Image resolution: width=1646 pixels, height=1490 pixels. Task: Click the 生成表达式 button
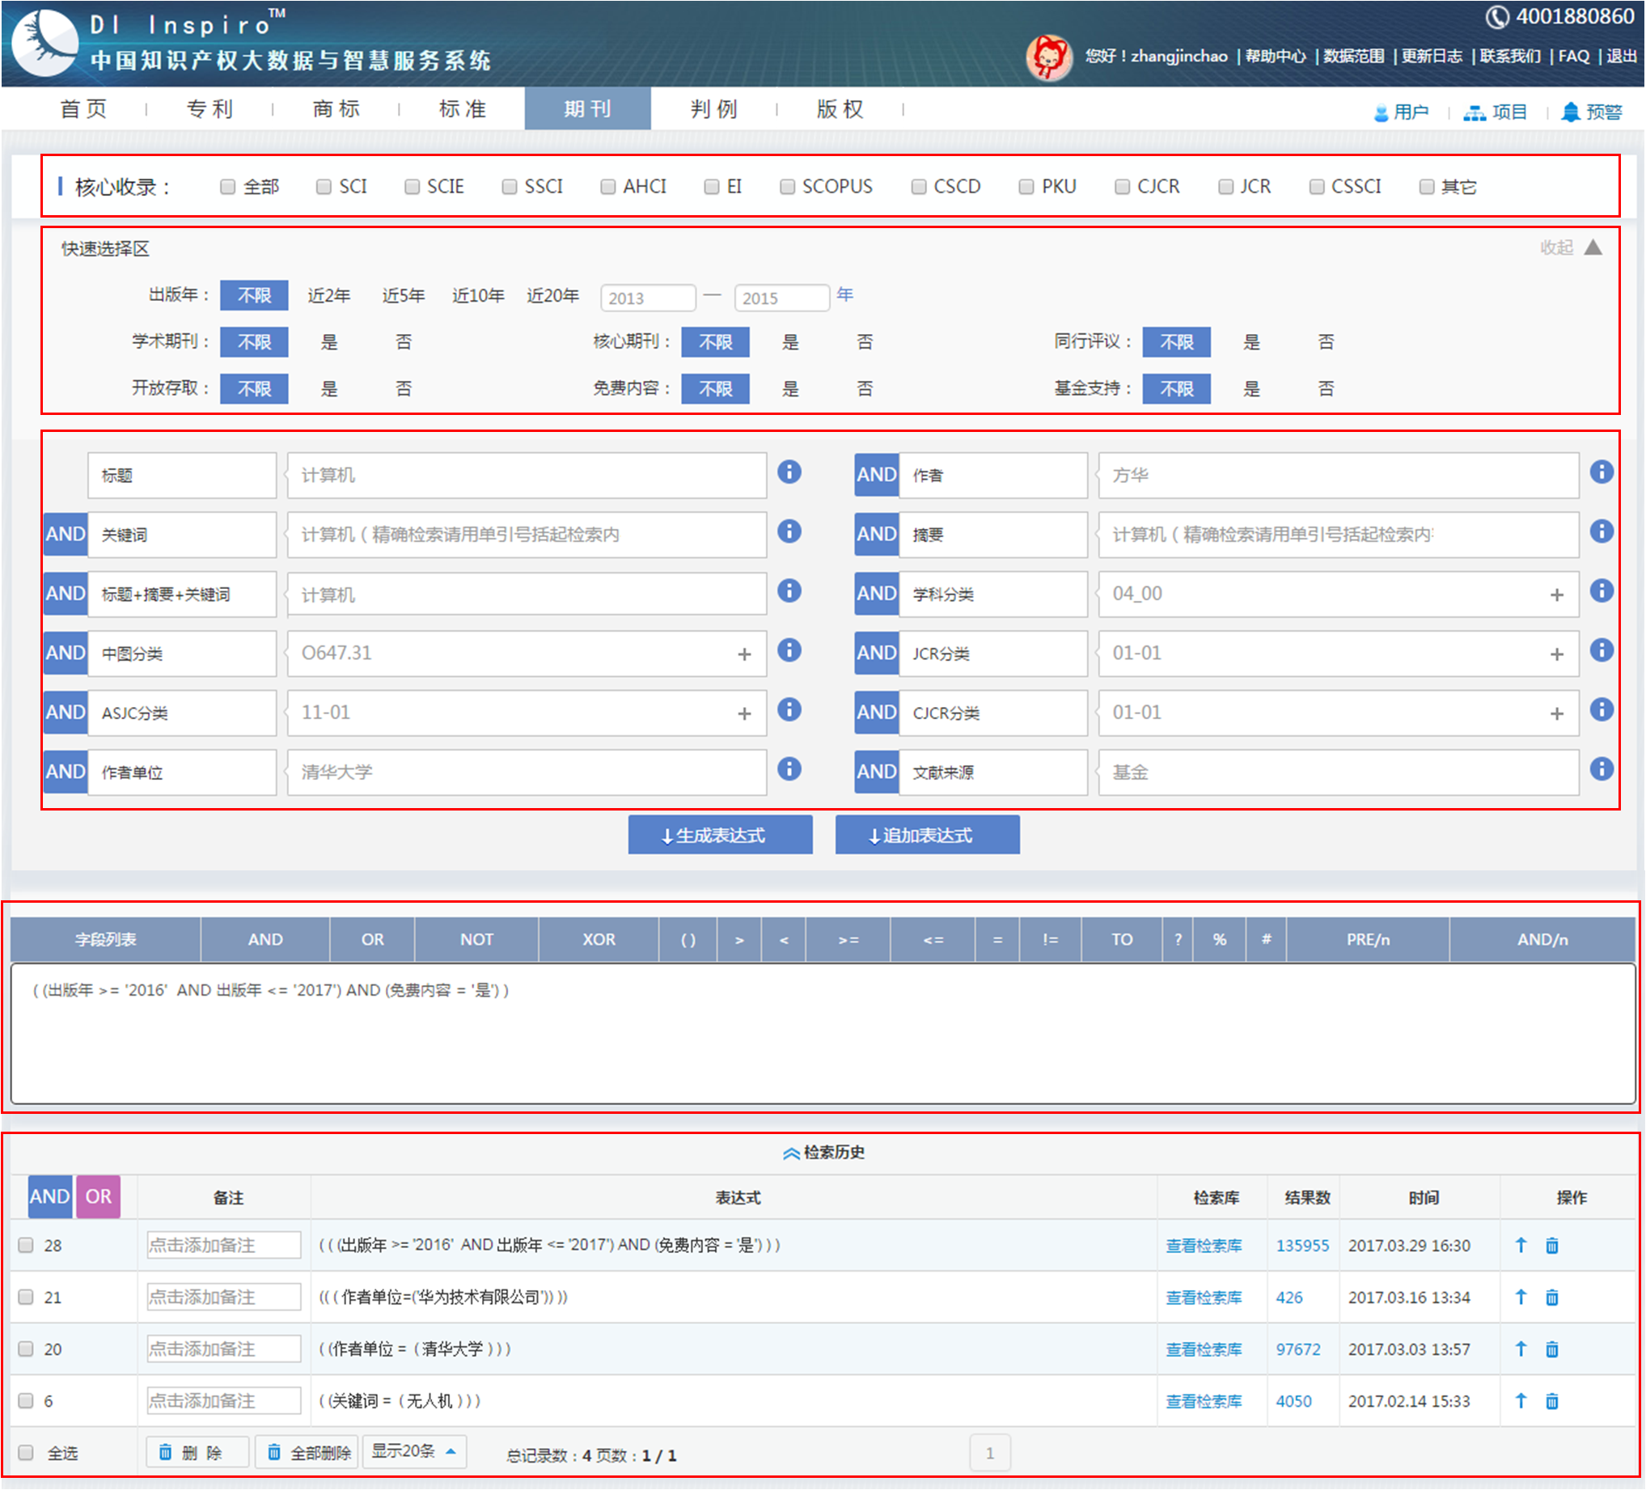tap(719, 836)
